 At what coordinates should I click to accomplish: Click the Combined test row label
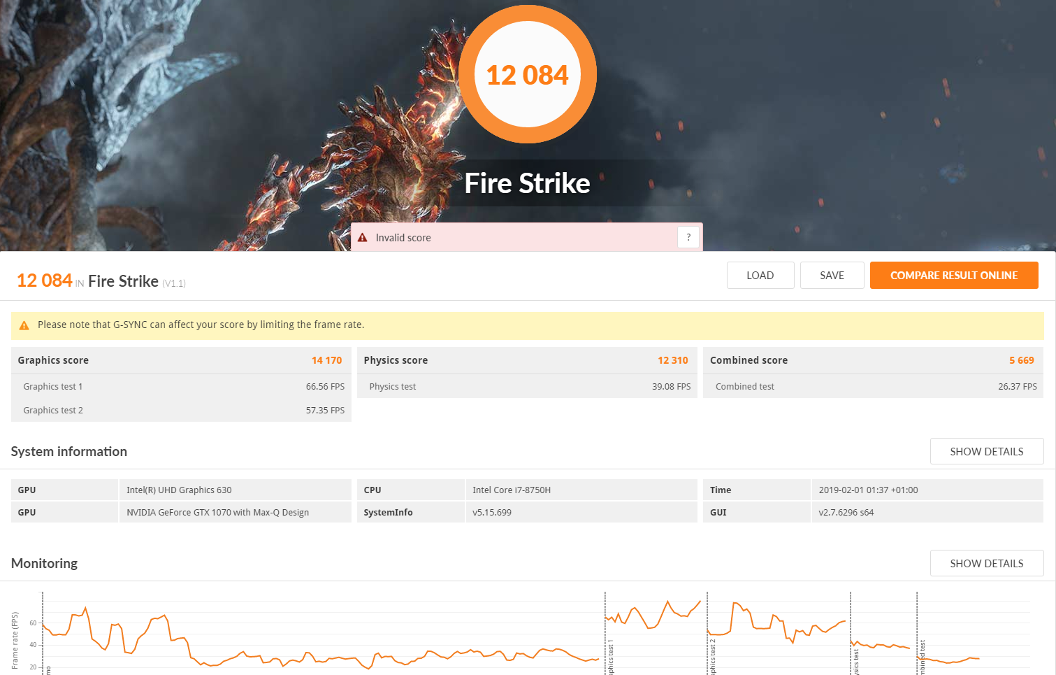coord(745,387)
